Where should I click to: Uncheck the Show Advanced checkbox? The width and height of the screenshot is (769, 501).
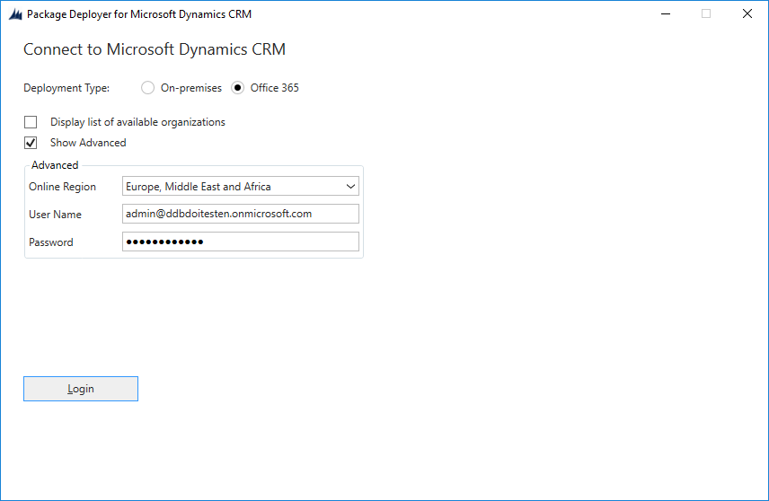tap(31, 143)
